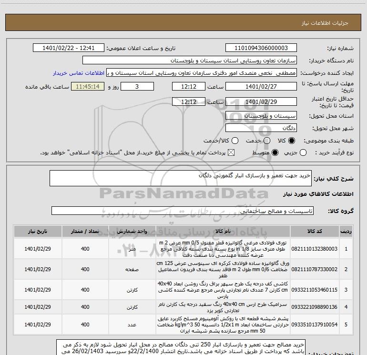The height and width of the screenshot is (355, 367).
Task: Click the request creator name field
Action: [202, 73]
